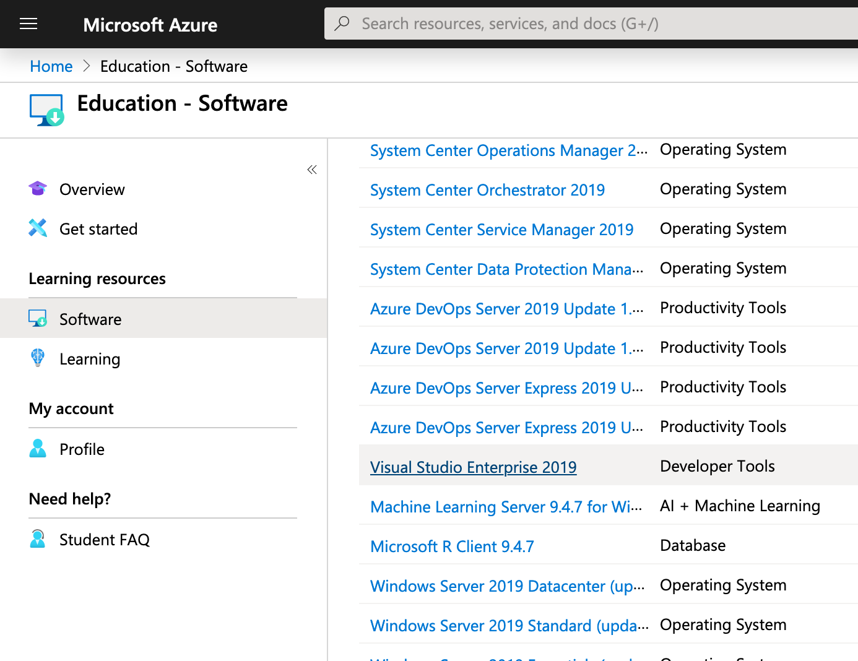Screen dimensions: 858x661
Task: Click Learning resources section heading
Action: (x=97, y=279)
